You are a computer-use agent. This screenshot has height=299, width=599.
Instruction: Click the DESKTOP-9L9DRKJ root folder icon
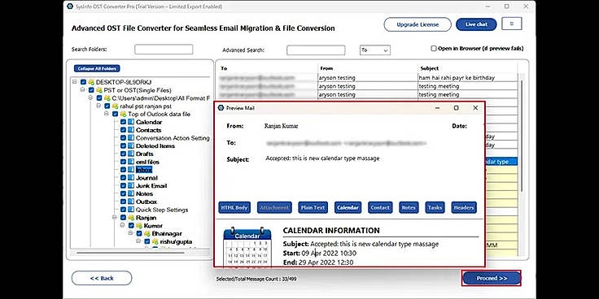pyautogui.click(x=91, y=82)
